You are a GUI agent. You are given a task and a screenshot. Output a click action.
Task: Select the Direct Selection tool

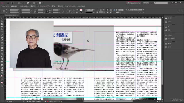(2, 21)
